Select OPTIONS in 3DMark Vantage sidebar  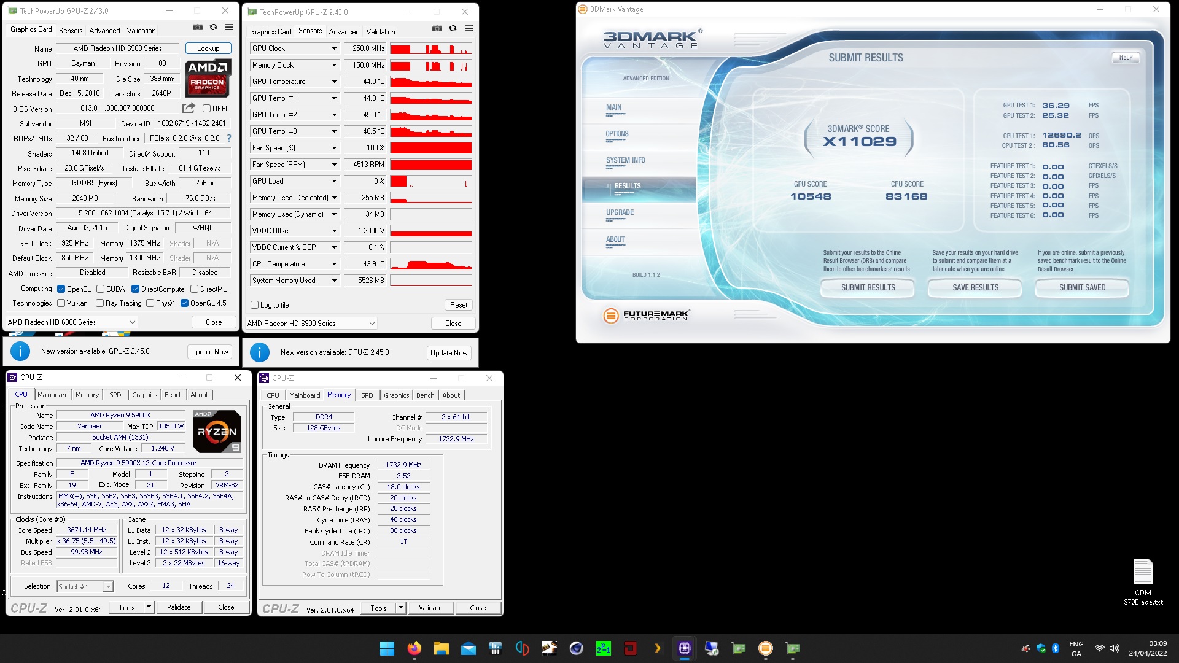pyautogui.click(x=617, y=134)
